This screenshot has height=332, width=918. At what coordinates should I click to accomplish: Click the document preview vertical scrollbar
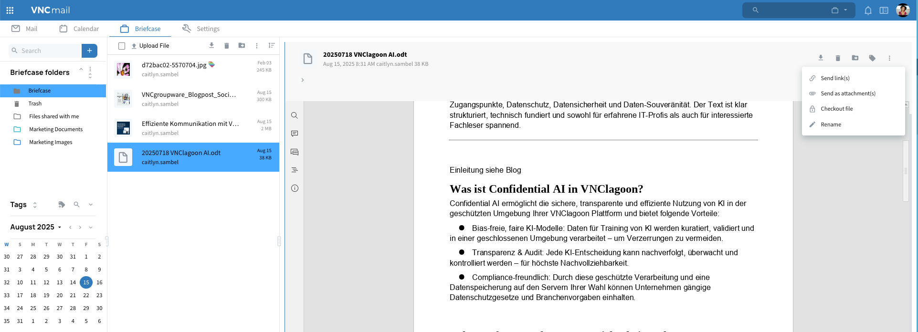[x=906, y=171]
